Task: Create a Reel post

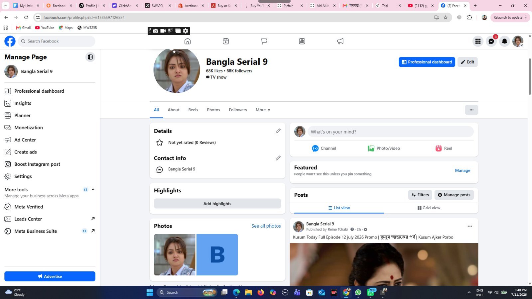Action: [x=444, y=149]
